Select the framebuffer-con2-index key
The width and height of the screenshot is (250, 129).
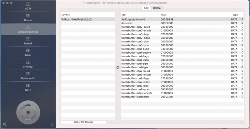136,82
